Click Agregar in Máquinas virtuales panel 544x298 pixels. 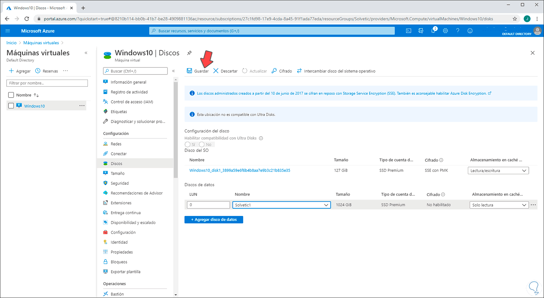[x=20, y=71]
